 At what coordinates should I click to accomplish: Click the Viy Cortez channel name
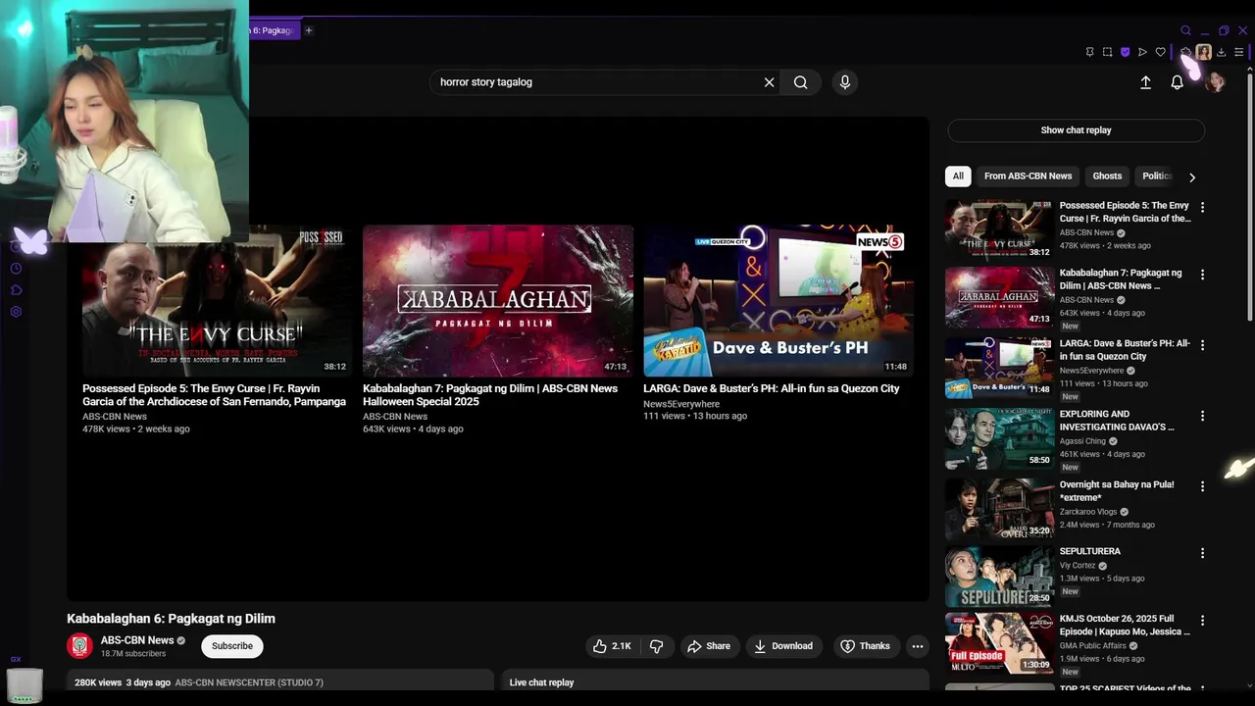point(1078,566)
